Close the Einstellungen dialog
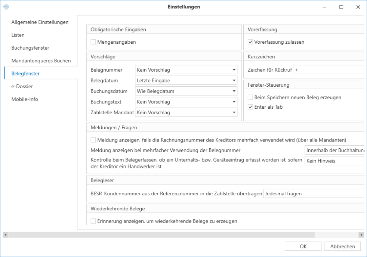The image size is (367, 257). pyautogui.click(x=358, y=7)
